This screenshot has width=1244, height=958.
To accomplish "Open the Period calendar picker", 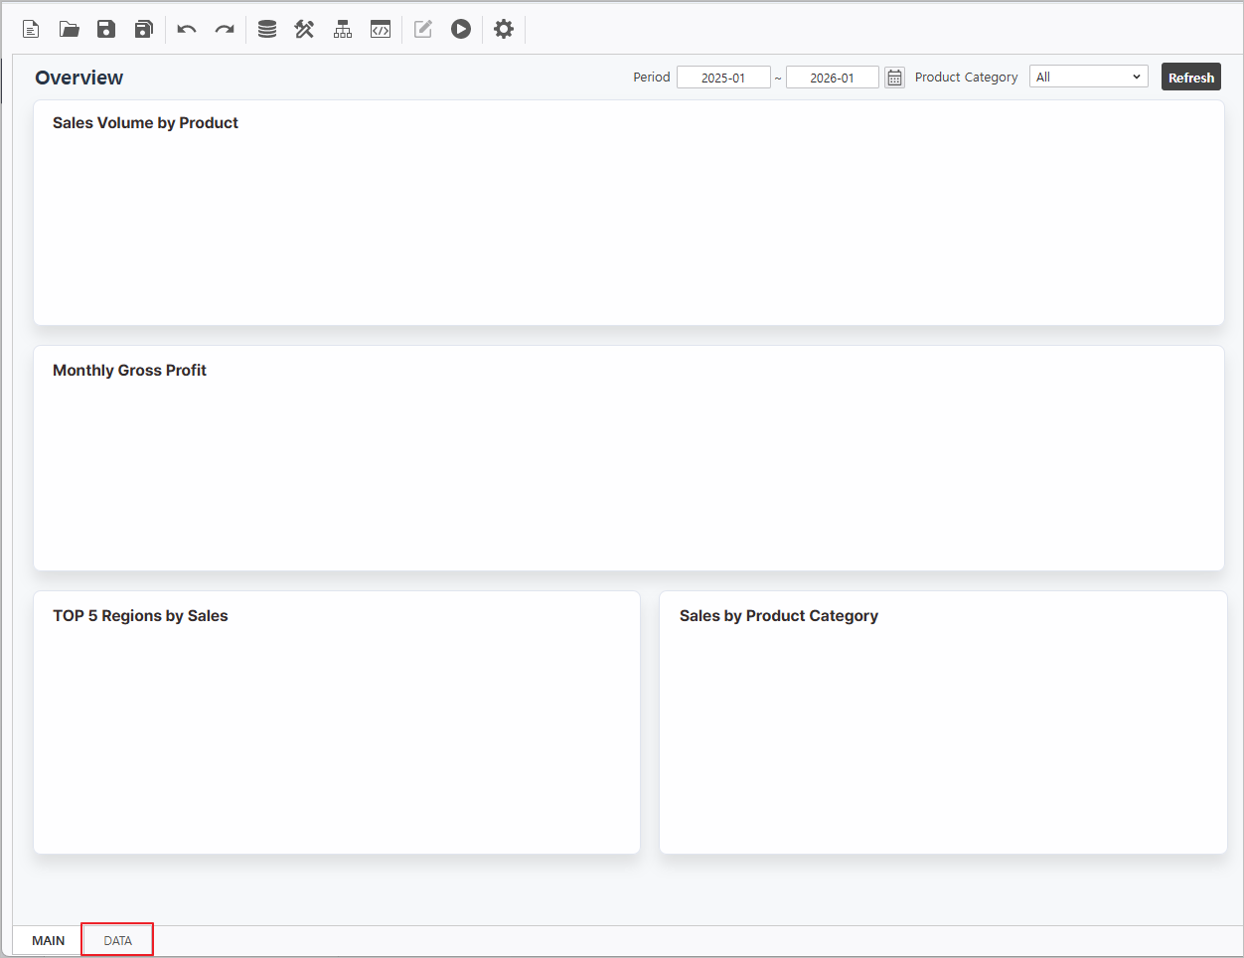I will [x=894, y=78].
